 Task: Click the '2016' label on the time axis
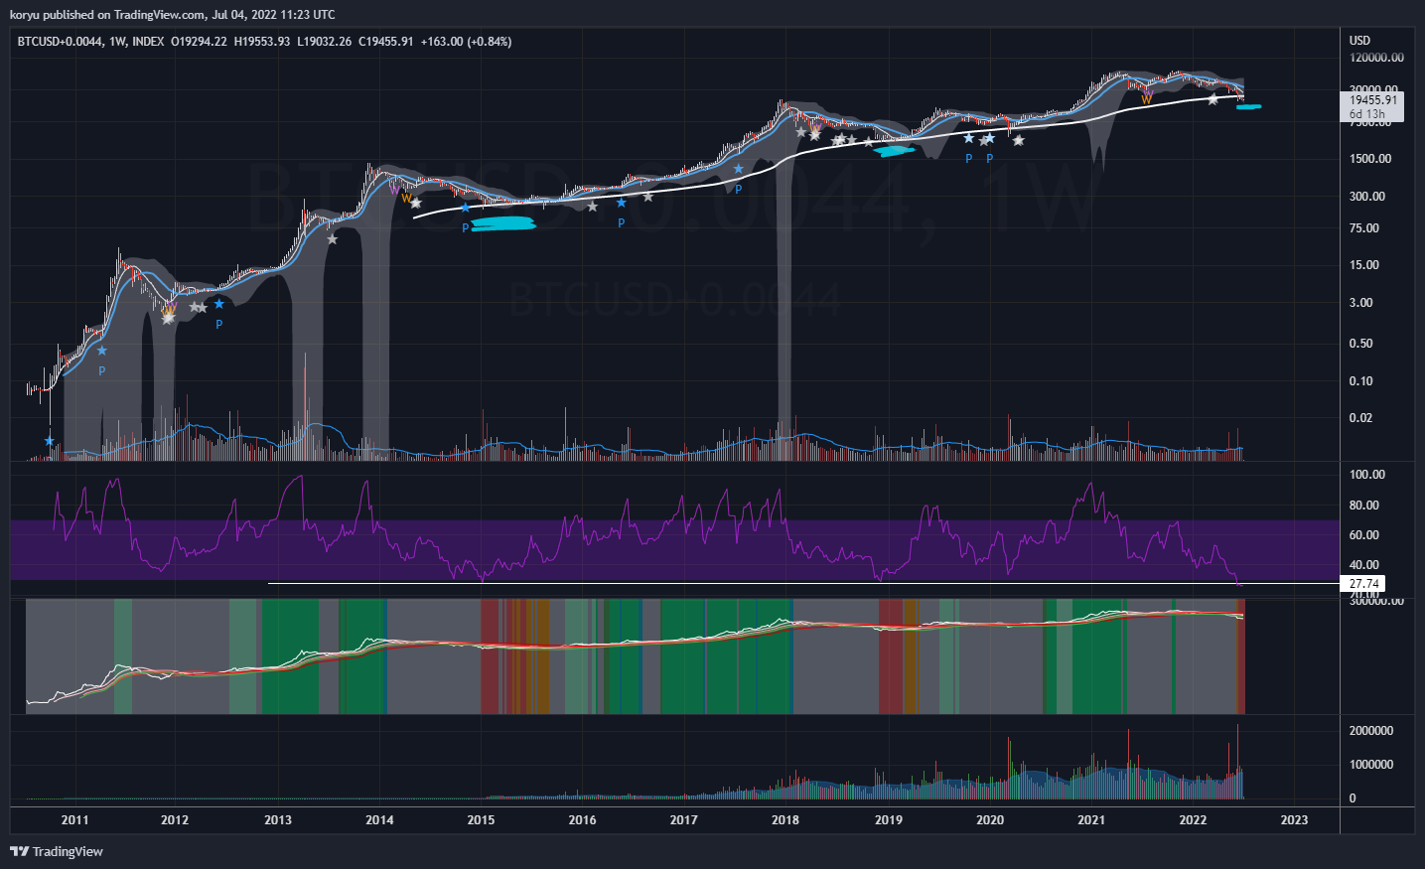pos(583,820)
